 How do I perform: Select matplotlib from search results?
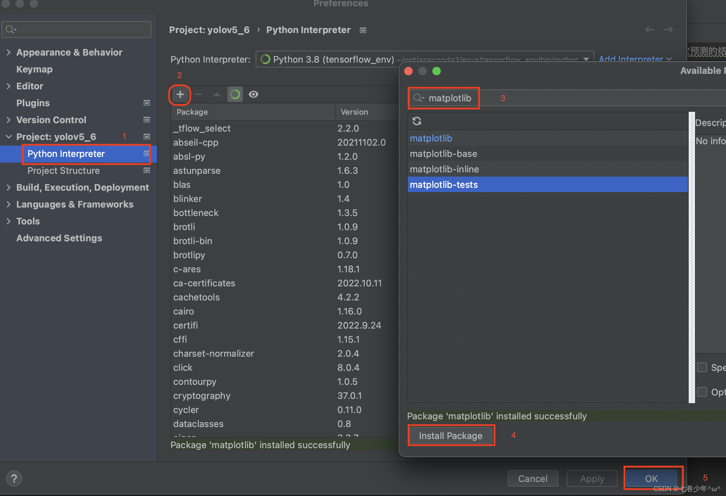pyautogui.click(x=431, y=138)
